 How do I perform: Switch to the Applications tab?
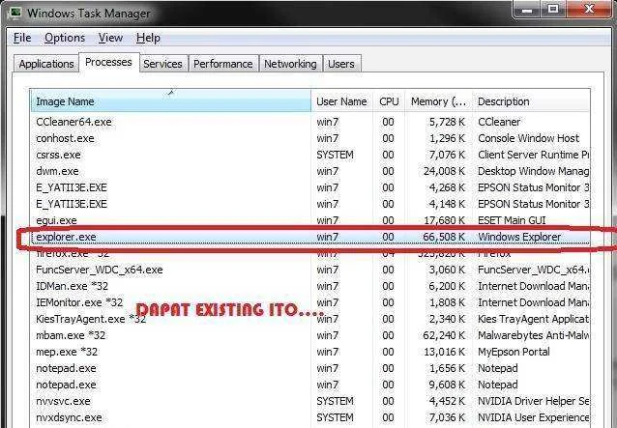pos(46,64)
